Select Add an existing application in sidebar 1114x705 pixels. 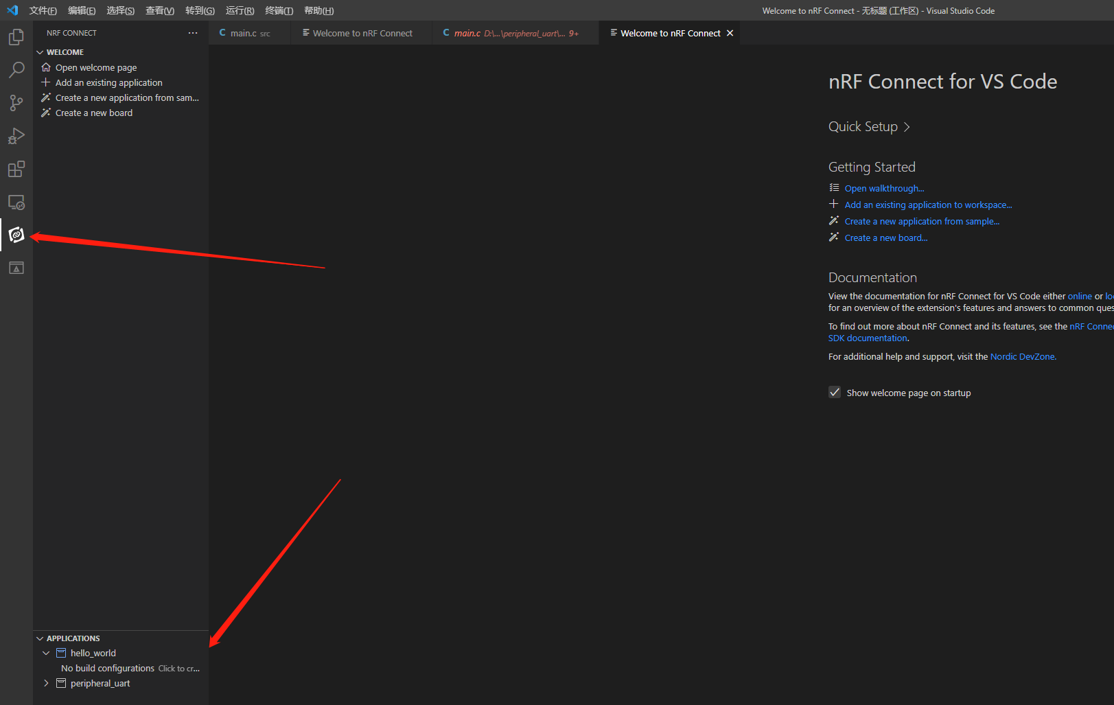click(x=121, y=82)
